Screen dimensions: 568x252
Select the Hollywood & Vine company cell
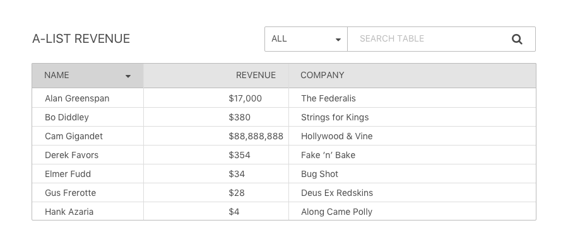pyautogui.click(x=412, y=136)
